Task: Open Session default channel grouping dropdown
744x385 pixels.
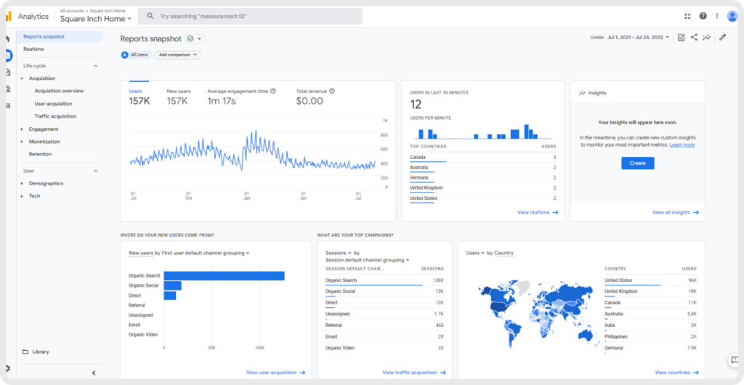Action: coord(367,260)
